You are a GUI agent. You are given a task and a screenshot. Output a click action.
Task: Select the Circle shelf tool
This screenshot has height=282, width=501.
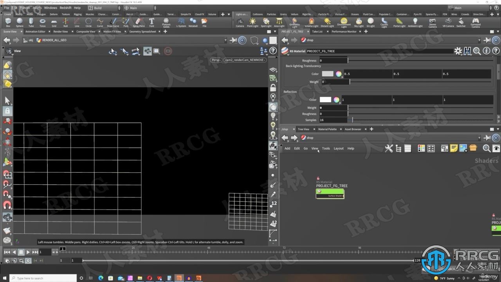pos(88,22)
